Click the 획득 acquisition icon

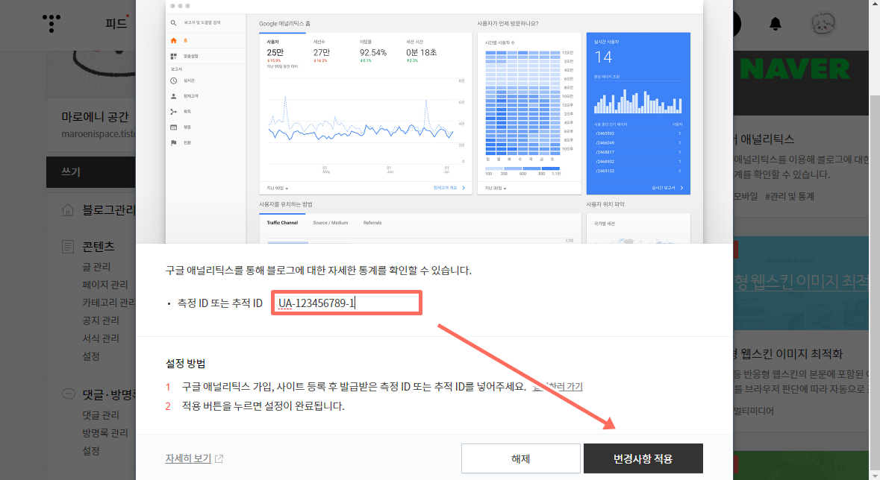(173, 111)
